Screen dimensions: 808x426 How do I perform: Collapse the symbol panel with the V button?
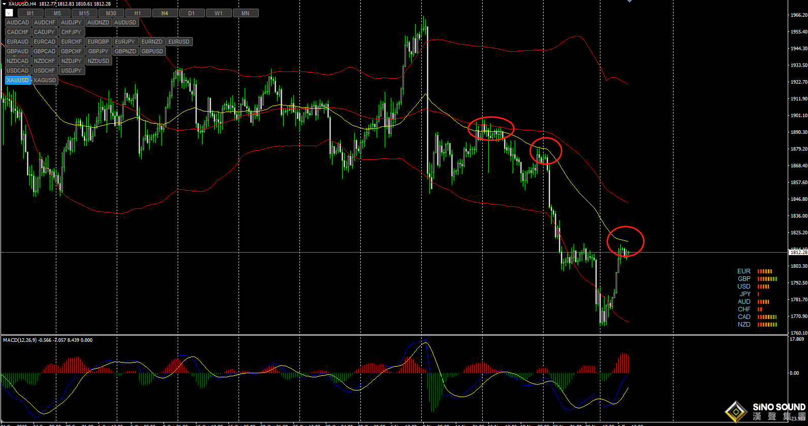pyautogui.click(x=9, y=13)
